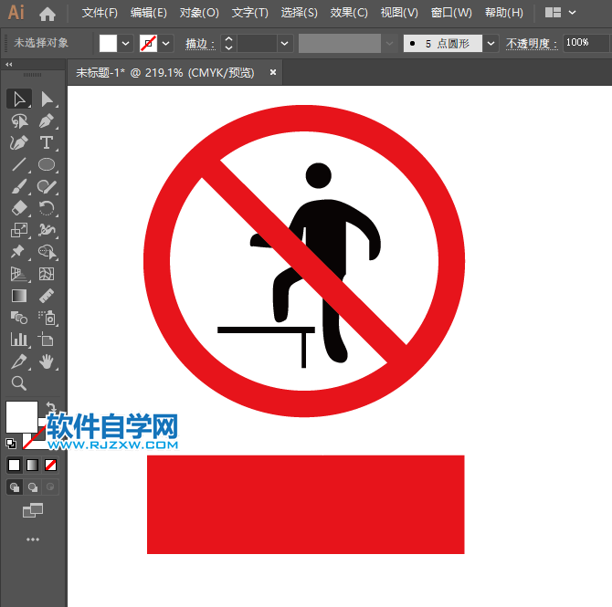Viewport: 612px width, 607px height.
Task: Select the Shape Builder tool
Action: [47, 252]
